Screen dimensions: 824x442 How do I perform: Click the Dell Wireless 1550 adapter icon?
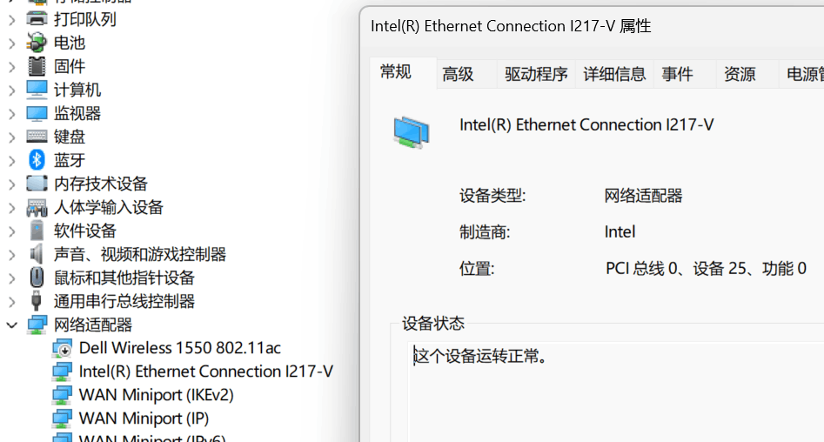[62, 348]
